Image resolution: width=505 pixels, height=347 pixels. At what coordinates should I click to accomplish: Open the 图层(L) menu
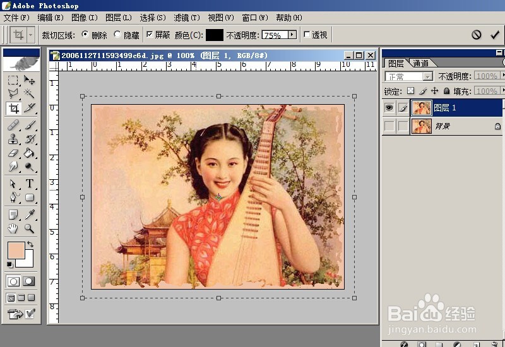[x=119, y=18]
